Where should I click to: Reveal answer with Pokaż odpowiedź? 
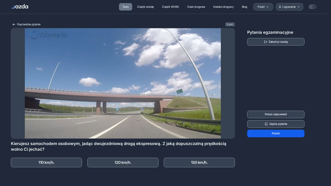[x=276, y=114]
